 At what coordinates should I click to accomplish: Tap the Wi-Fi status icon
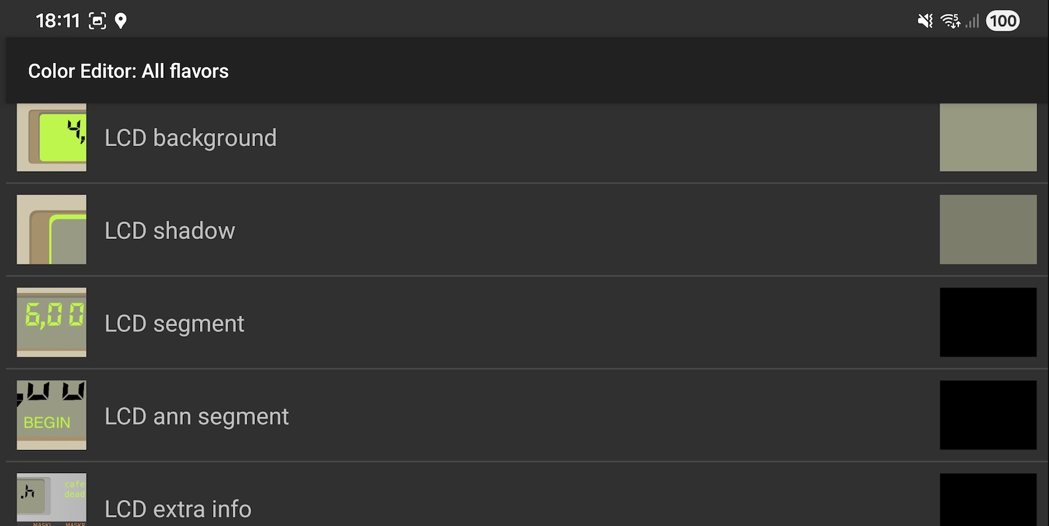950,21
